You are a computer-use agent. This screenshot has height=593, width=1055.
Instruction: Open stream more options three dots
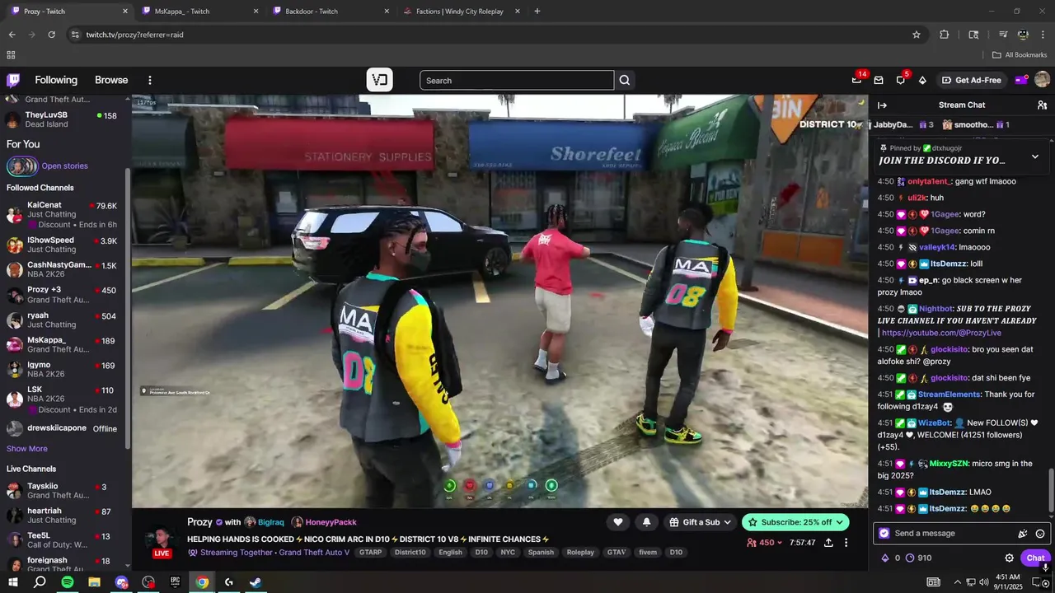(846, 543)
